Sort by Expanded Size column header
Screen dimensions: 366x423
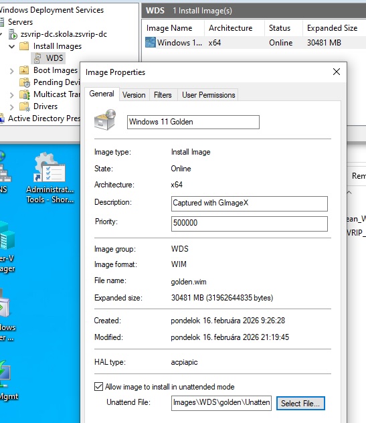click(334, 28)
